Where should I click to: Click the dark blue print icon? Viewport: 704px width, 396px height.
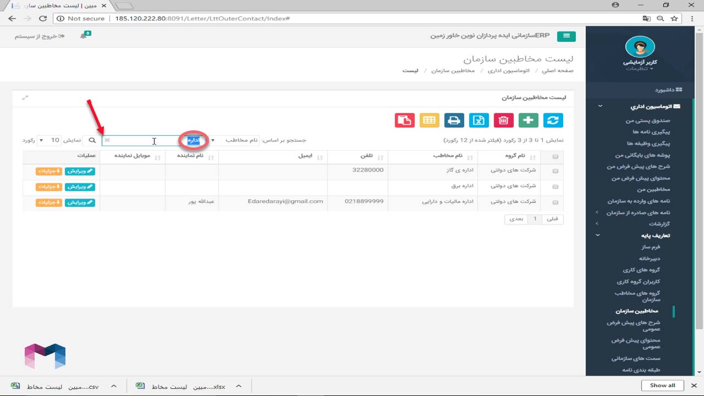pos(454,120)
